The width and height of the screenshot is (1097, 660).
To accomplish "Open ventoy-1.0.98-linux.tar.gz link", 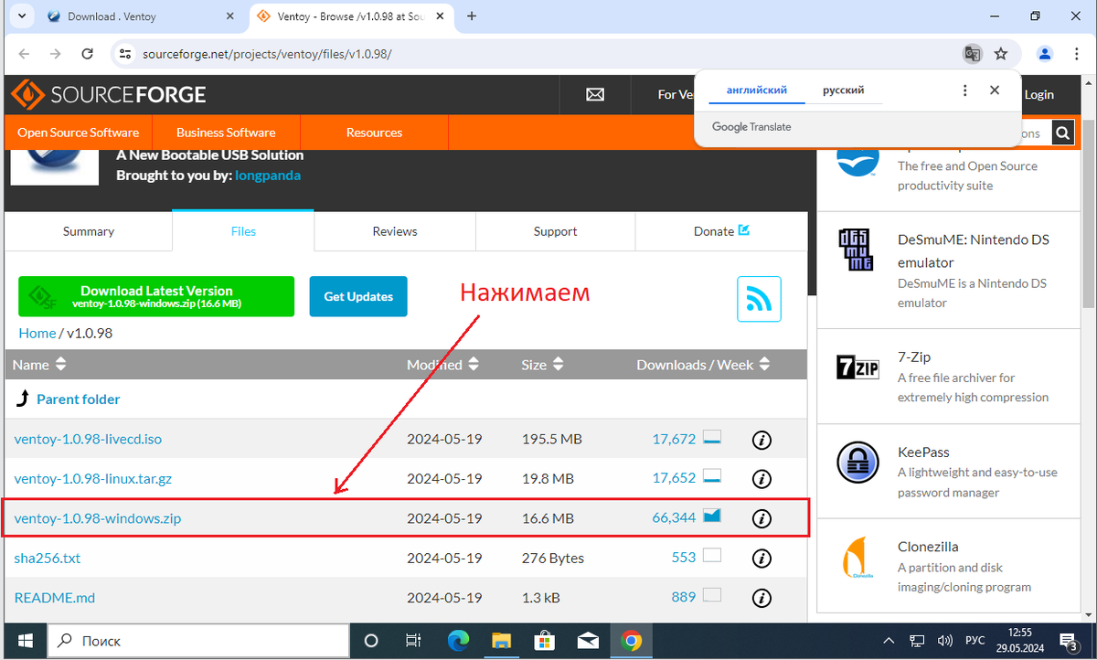I will coord(93,478).
